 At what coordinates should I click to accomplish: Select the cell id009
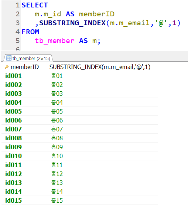point(24,147)
